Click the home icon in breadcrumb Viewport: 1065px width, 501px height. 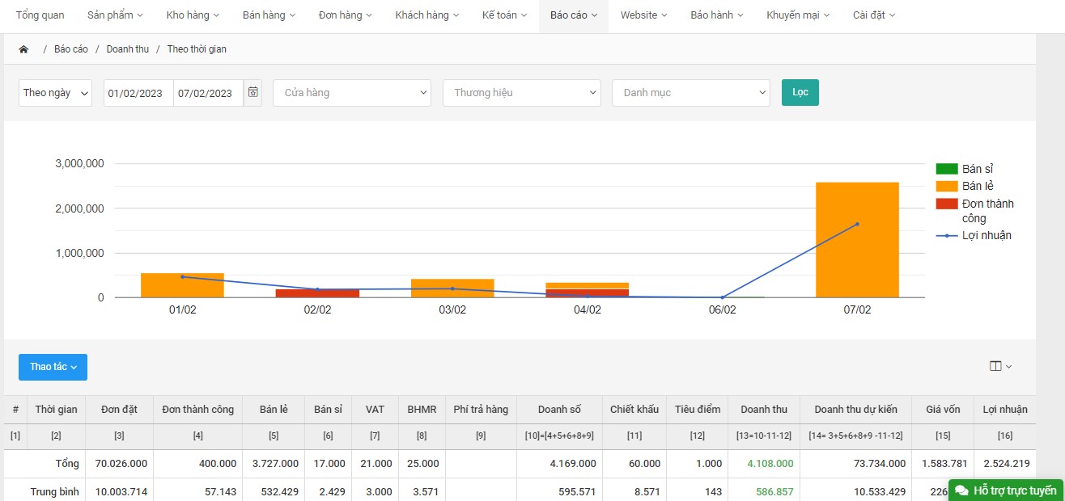click(x=23, y=49)
